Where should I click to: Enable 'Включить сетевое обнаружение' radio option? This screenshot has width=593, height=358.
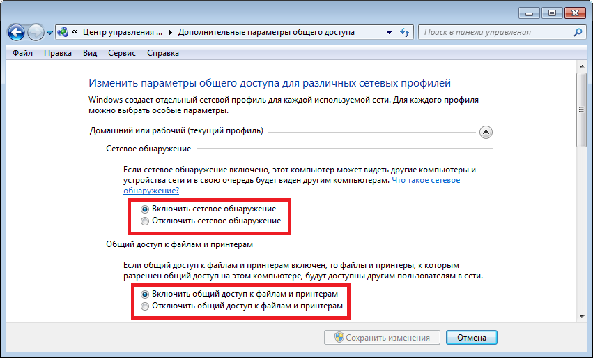click(x=145, y=209)
